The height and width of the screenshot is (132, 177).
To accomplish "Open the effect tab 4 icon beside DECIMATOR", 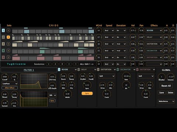I will tap(118, 70).
